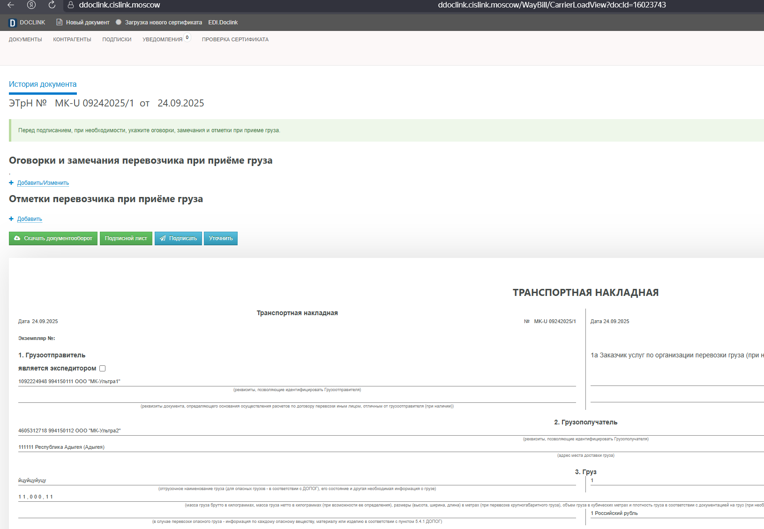The height and width of the screenshot is (529, 764).
Task: Click the notifications counter badge showing 0
Action: click(187, 38)
